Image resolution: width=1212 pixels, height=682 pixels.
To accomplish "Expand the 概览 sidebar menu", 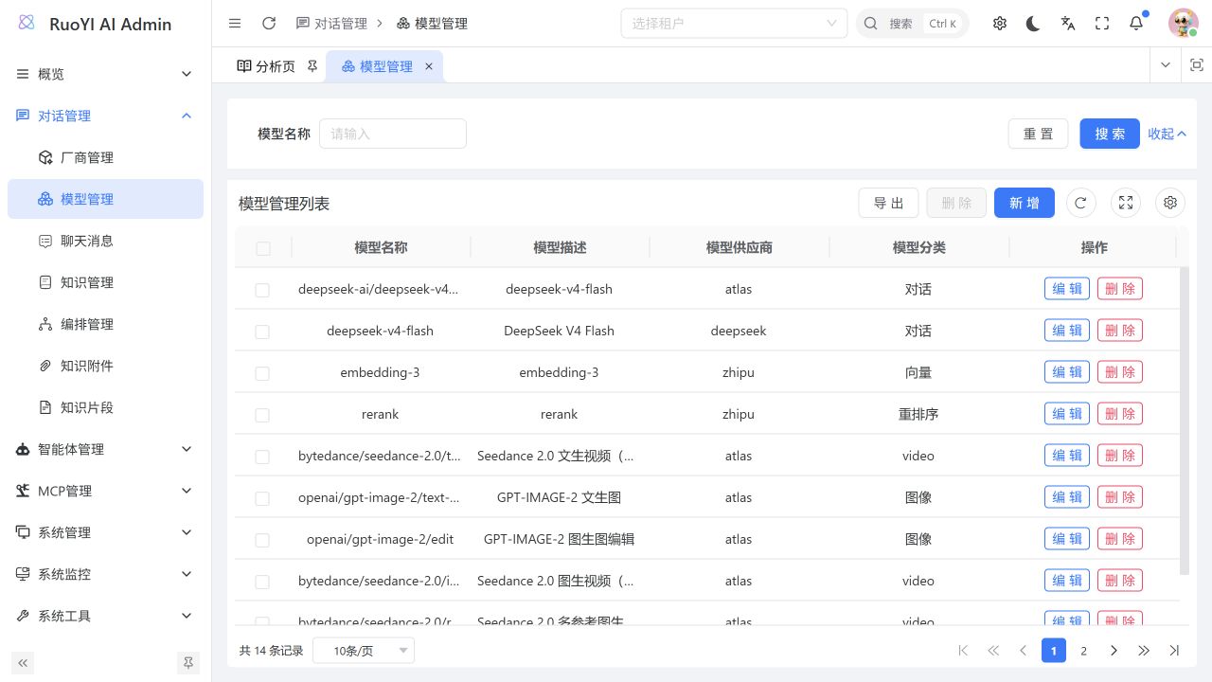I will 105,74.
